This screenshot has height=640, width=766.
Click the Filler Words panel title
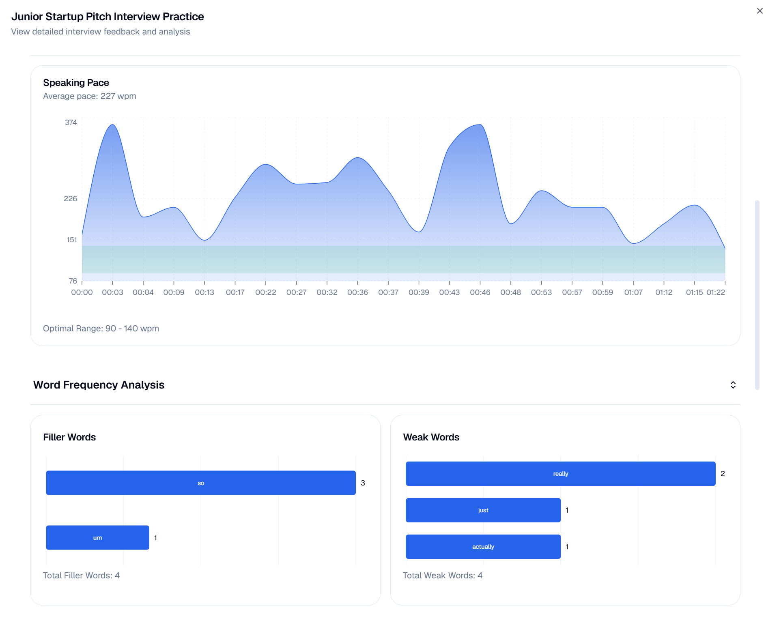tap(69, 437)
